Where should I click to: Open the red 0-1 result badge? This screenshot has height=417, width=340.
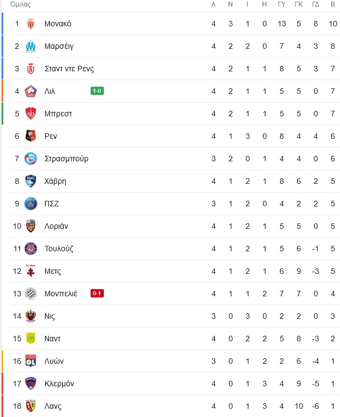click(97, 294)
